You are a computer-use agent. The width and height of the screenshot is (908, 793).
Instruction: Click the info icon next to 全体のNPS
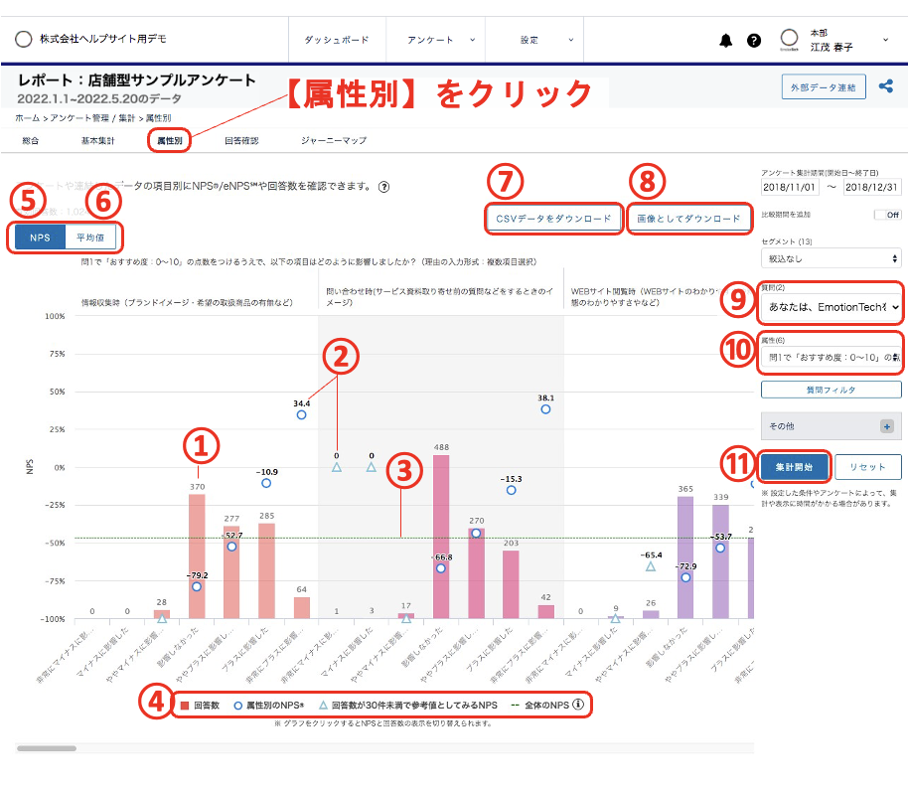pyautogui.click(x=578, y=705)
